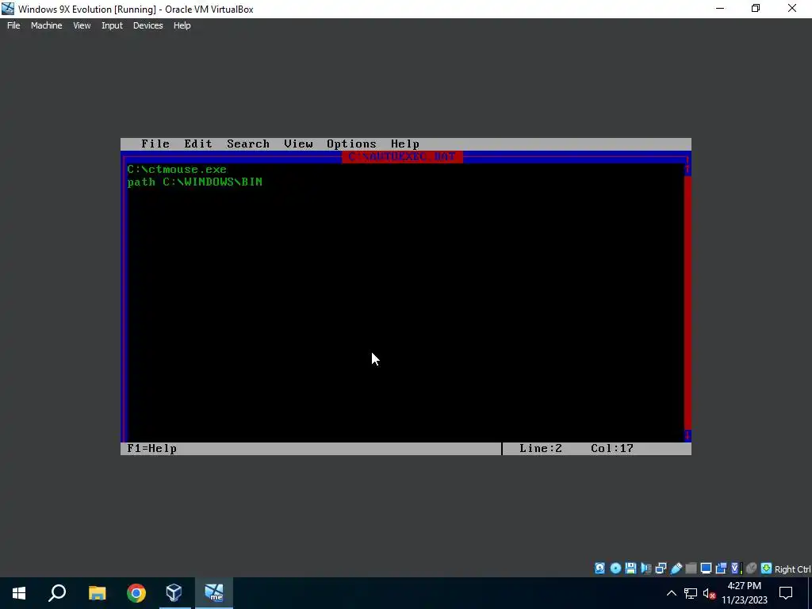Click the Col:17 status indicator

coord(612,449)
